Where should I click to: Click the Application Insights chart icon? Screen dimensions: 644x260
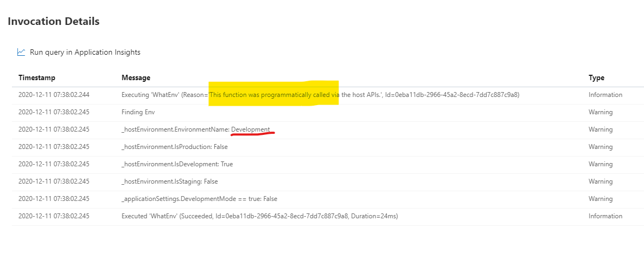tap(21, 52)
